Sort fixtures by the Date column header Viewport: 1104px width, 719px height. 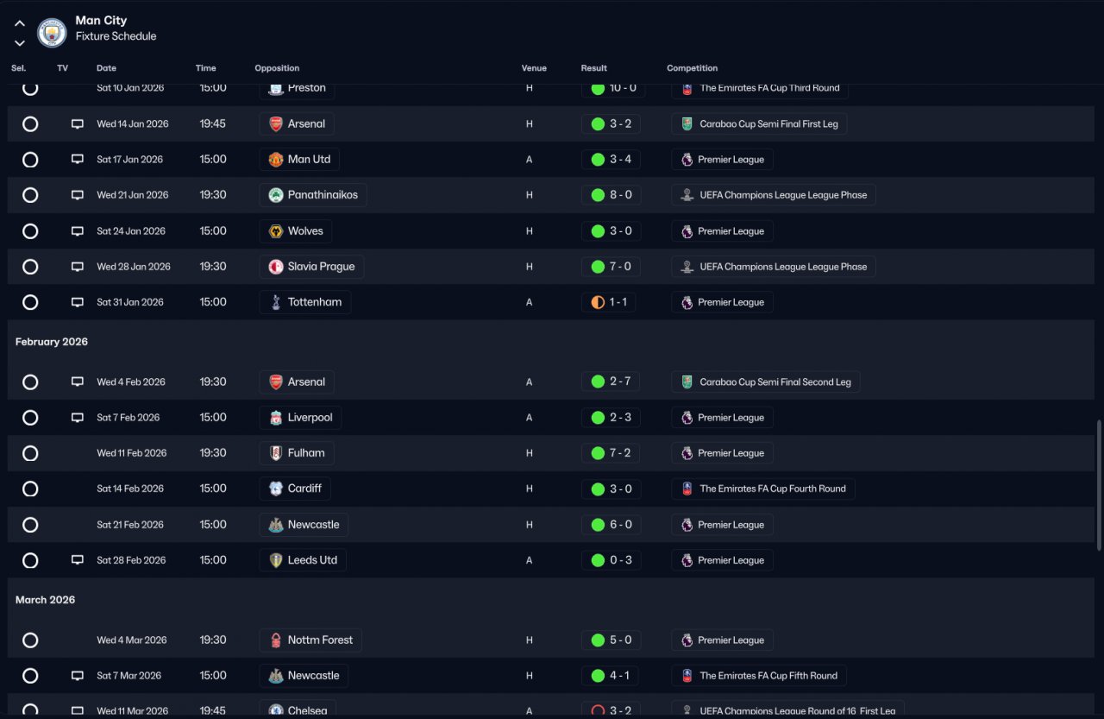pos(106,68)
